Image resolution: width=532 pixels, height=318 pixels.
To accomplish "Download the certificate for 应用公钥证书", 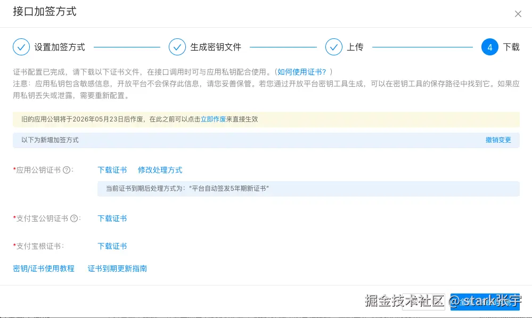I will tap(112, 170).
